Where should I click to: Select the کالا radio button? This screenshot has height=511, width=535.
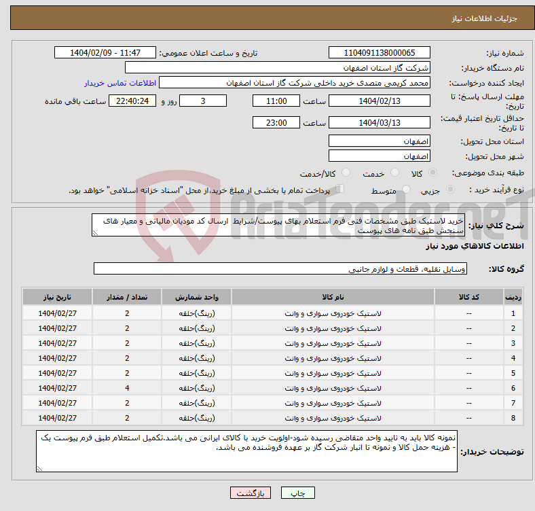(x=432, y=173)
